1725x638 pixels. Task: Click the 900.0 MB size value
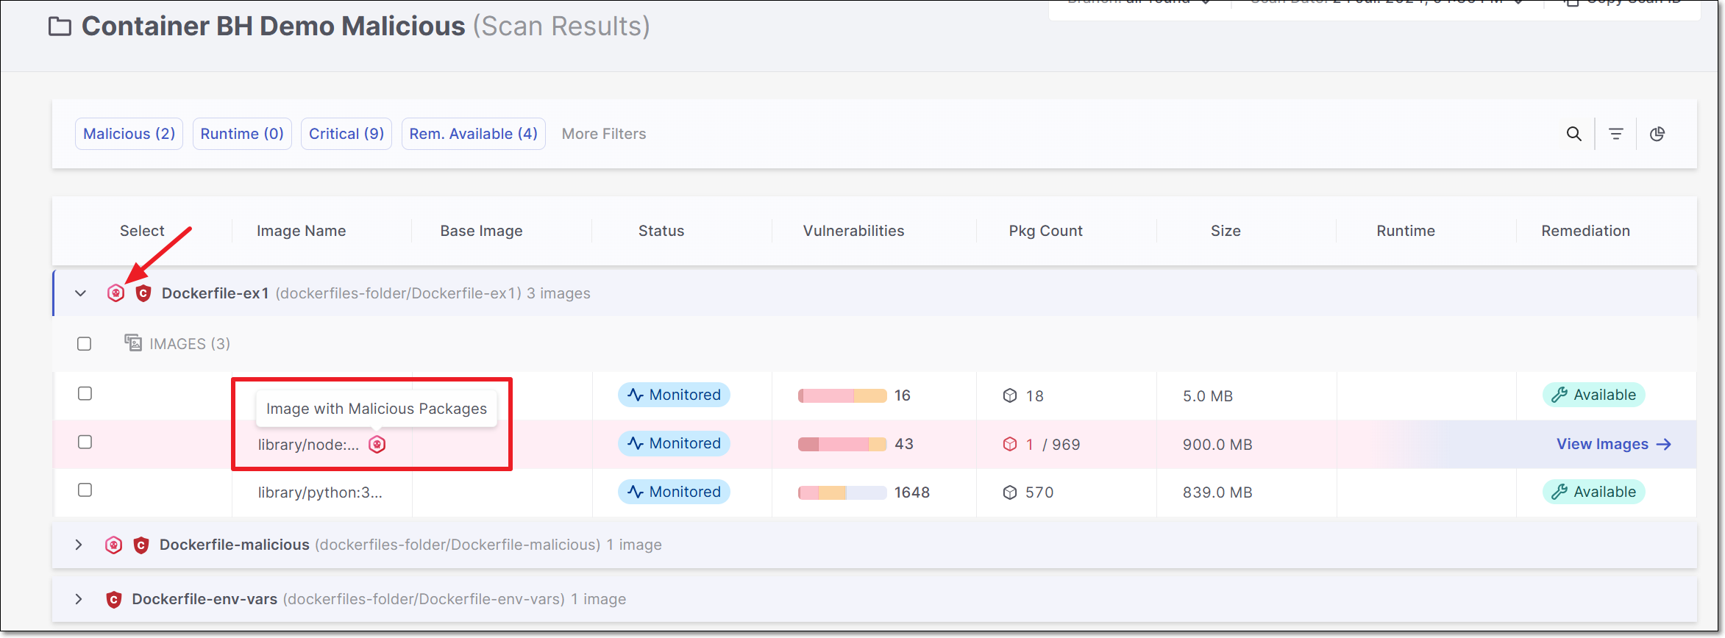[x=1217, y=445]
